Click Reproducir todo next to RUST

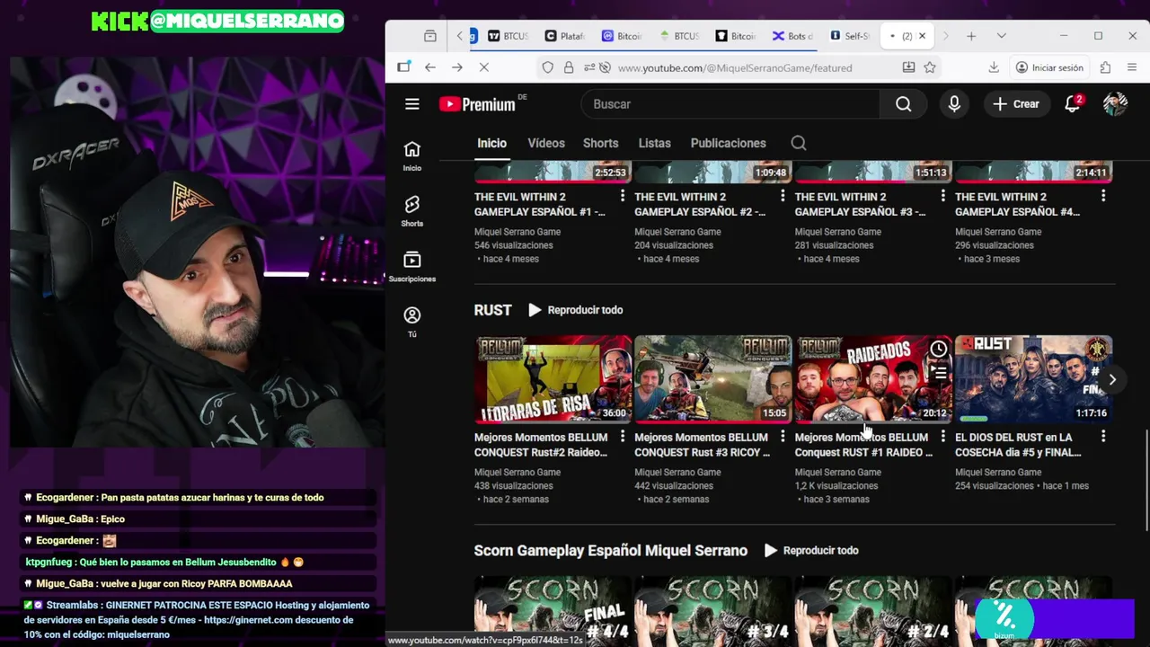(x=575, y=310)
